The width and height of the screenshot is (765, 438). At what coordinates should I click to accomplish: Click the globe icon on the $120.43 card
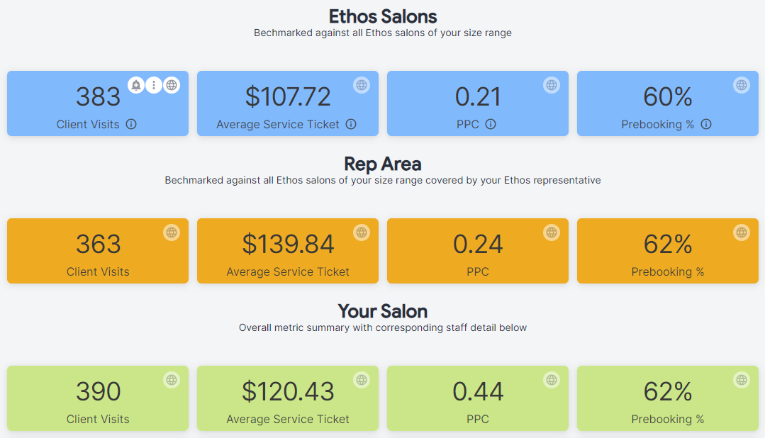[x=362, y=380]
